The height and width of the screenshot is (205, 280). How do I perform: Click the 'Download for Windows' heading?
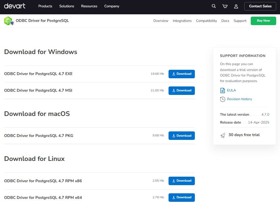pyautogui.click(x=41, y=52)
